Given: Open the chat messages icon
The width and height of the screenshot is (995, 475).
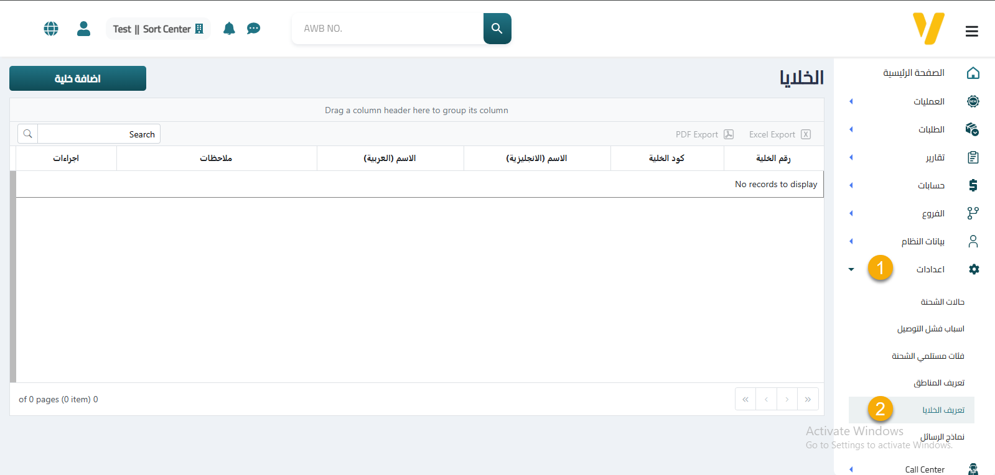Looking at the screenshot, I should [253, 29].
